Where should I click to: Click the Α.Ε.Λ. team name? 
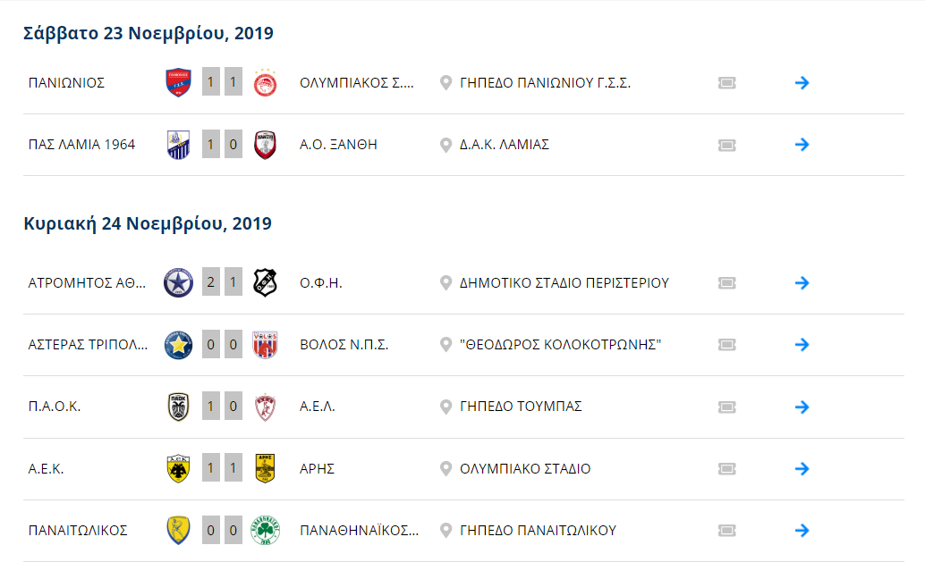coord(318,407)
